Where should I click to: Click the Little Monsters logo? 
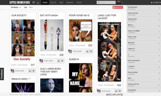[x=20, y=2]
